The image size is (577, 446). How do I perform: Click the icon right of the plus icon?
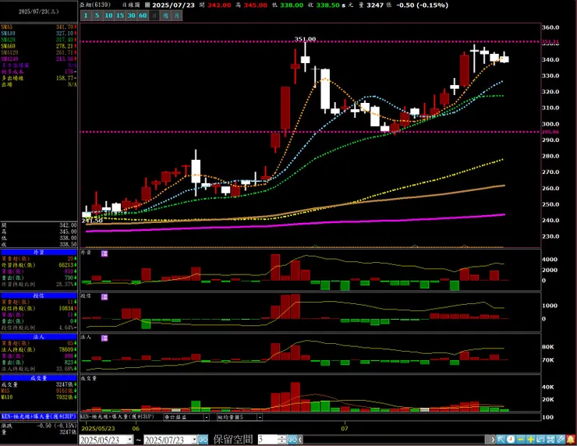point(540,440)
